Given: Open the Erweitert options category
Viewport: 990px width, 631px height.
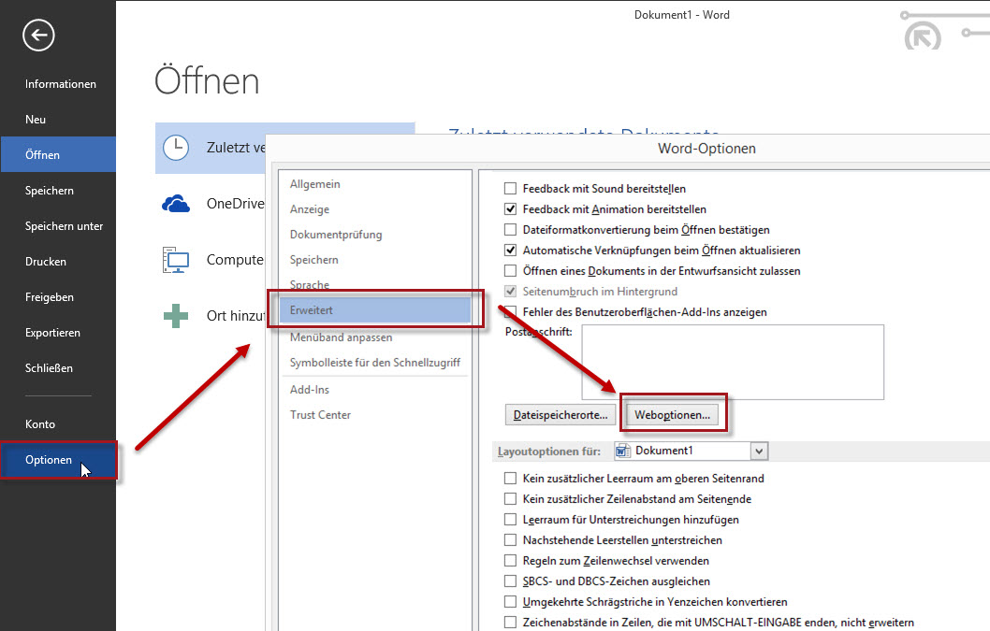Looking at the screenshot, I should click(374, 310).
